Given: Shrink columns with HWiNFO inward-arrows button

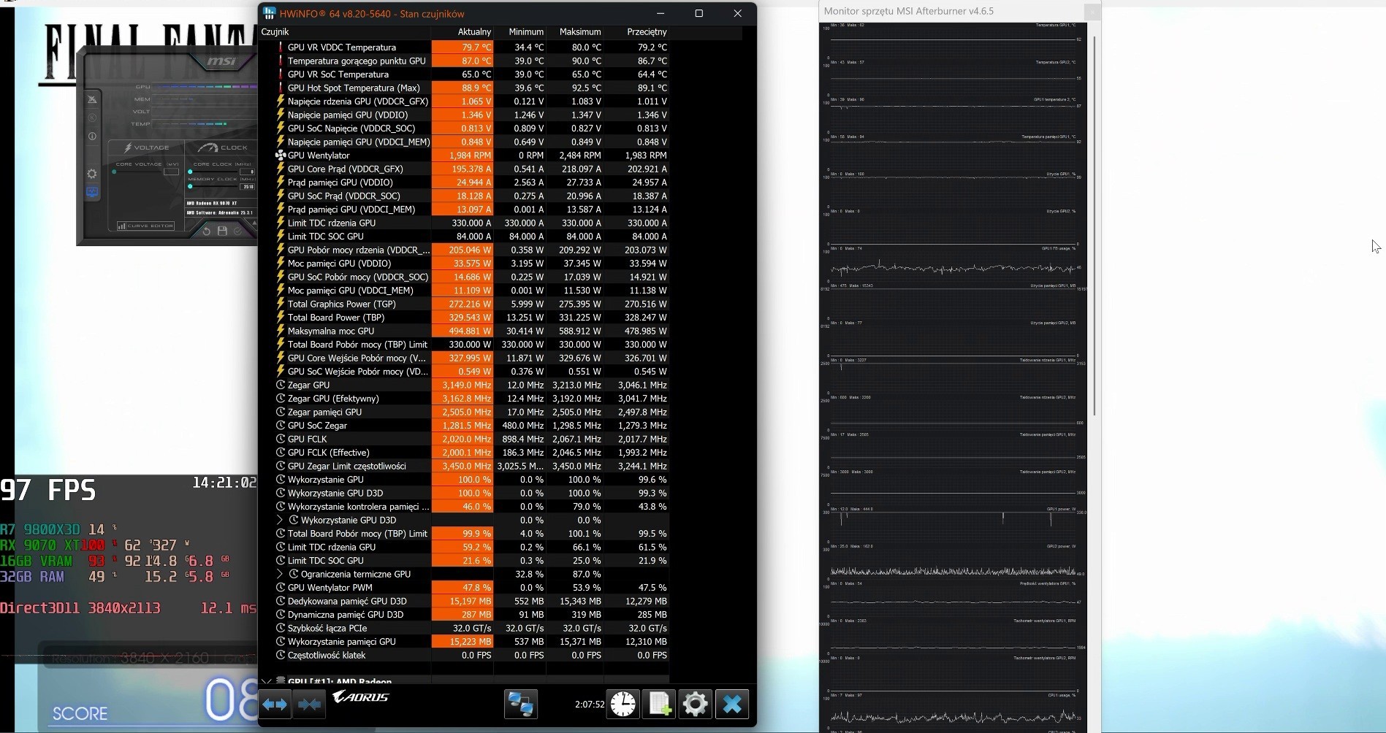Looking at the screenshot, I should point(309,705).
